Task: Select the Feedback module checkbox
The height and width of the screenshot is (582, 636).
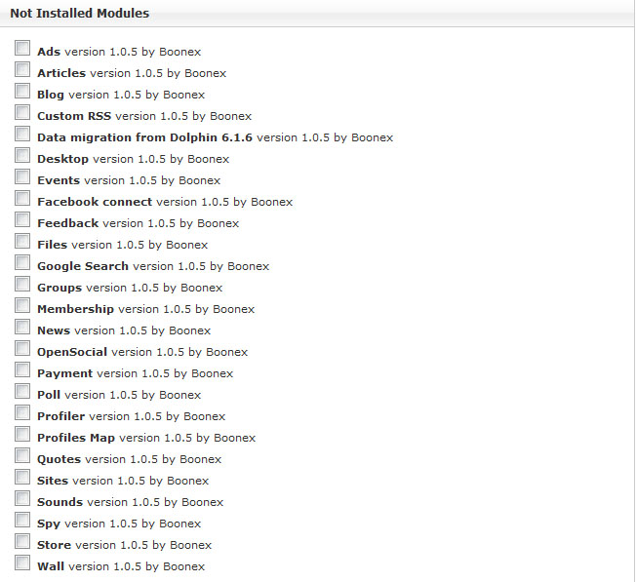Action: coord(22,219)
